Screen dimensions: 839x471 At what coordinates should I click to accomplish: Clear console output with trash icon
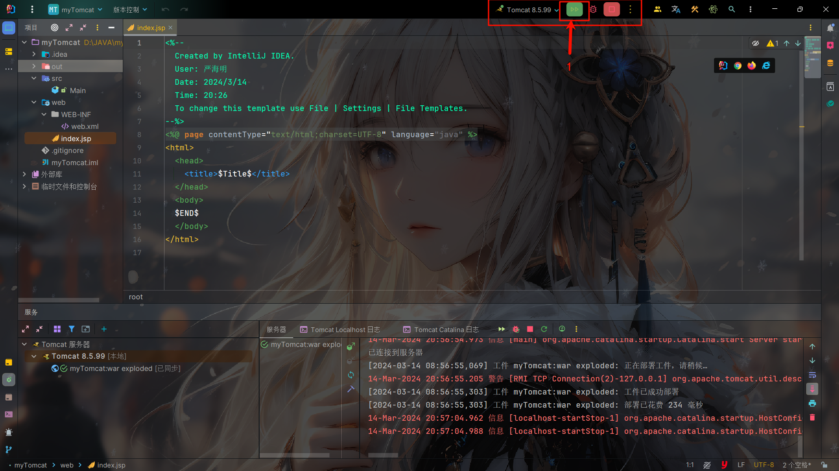[812, 417]
